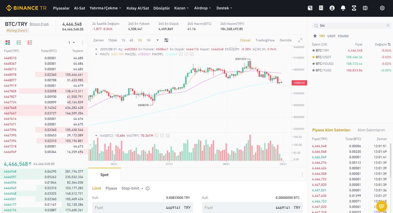Hide the MA(99) indicator overlay

(181, 54)
